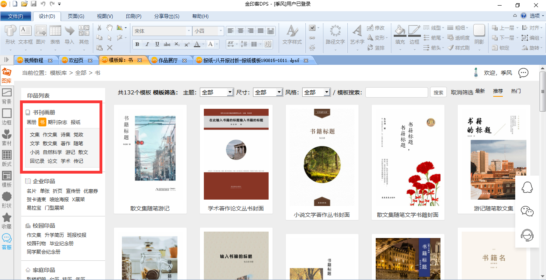Viewport: 546px width, 280px height.
Task: Switch to the 页面 ribbon tab
Action: [76, 16]
